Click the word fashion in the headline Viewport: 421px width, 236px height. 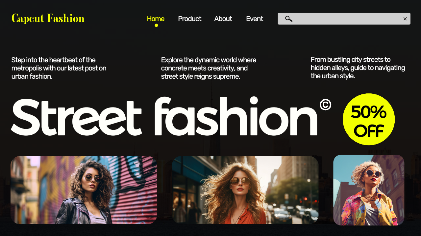(x=236, y=117)
